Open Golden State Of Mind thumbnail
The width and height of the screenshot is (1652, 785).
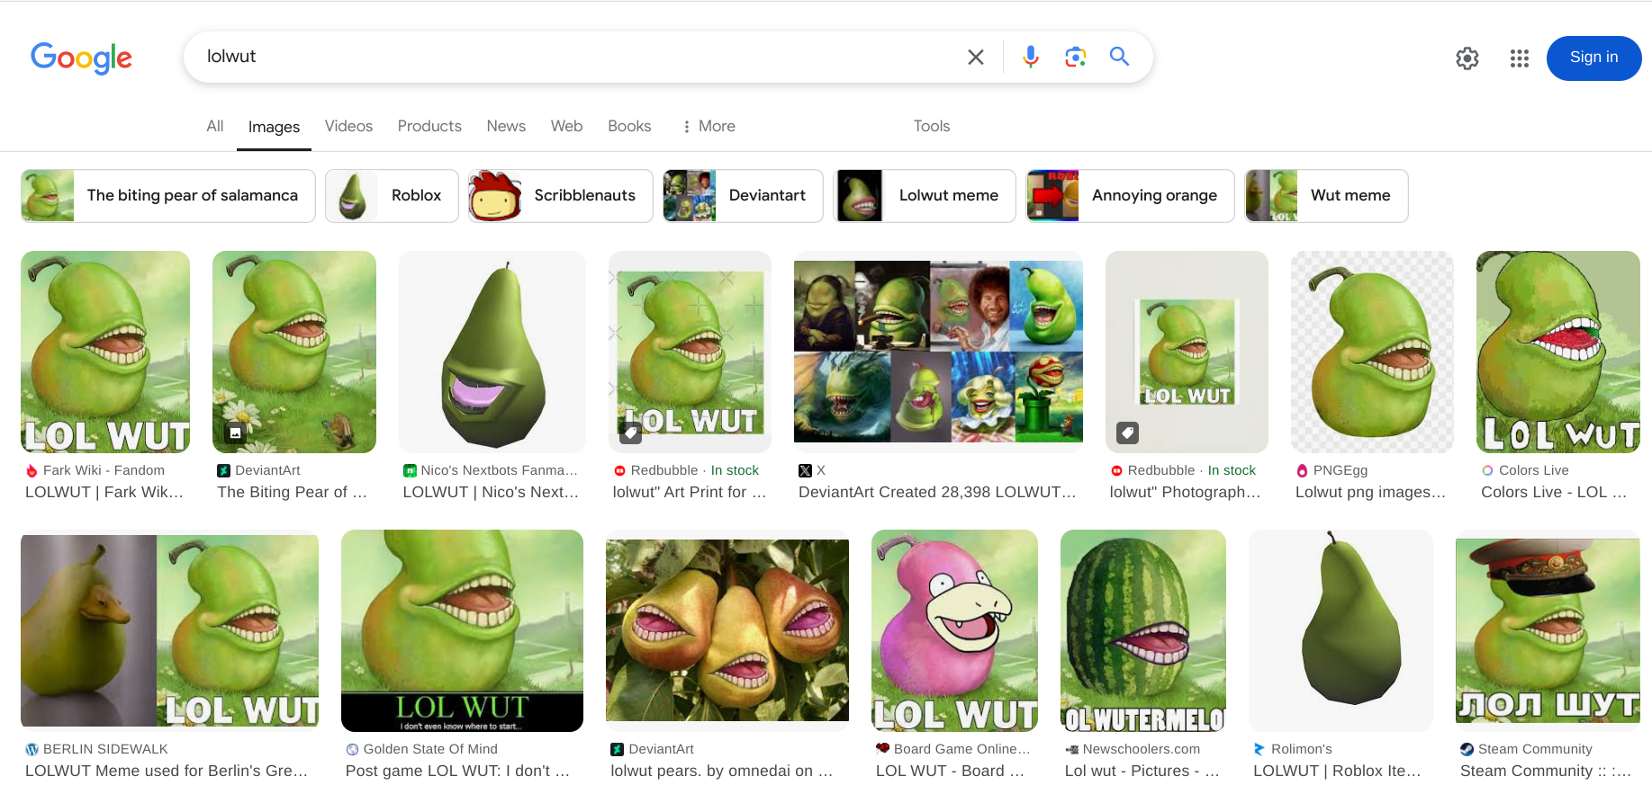(x=462, y=630)
